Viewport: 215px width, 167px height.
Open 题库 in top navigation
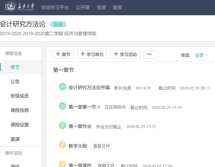click(x=117, y=7)
